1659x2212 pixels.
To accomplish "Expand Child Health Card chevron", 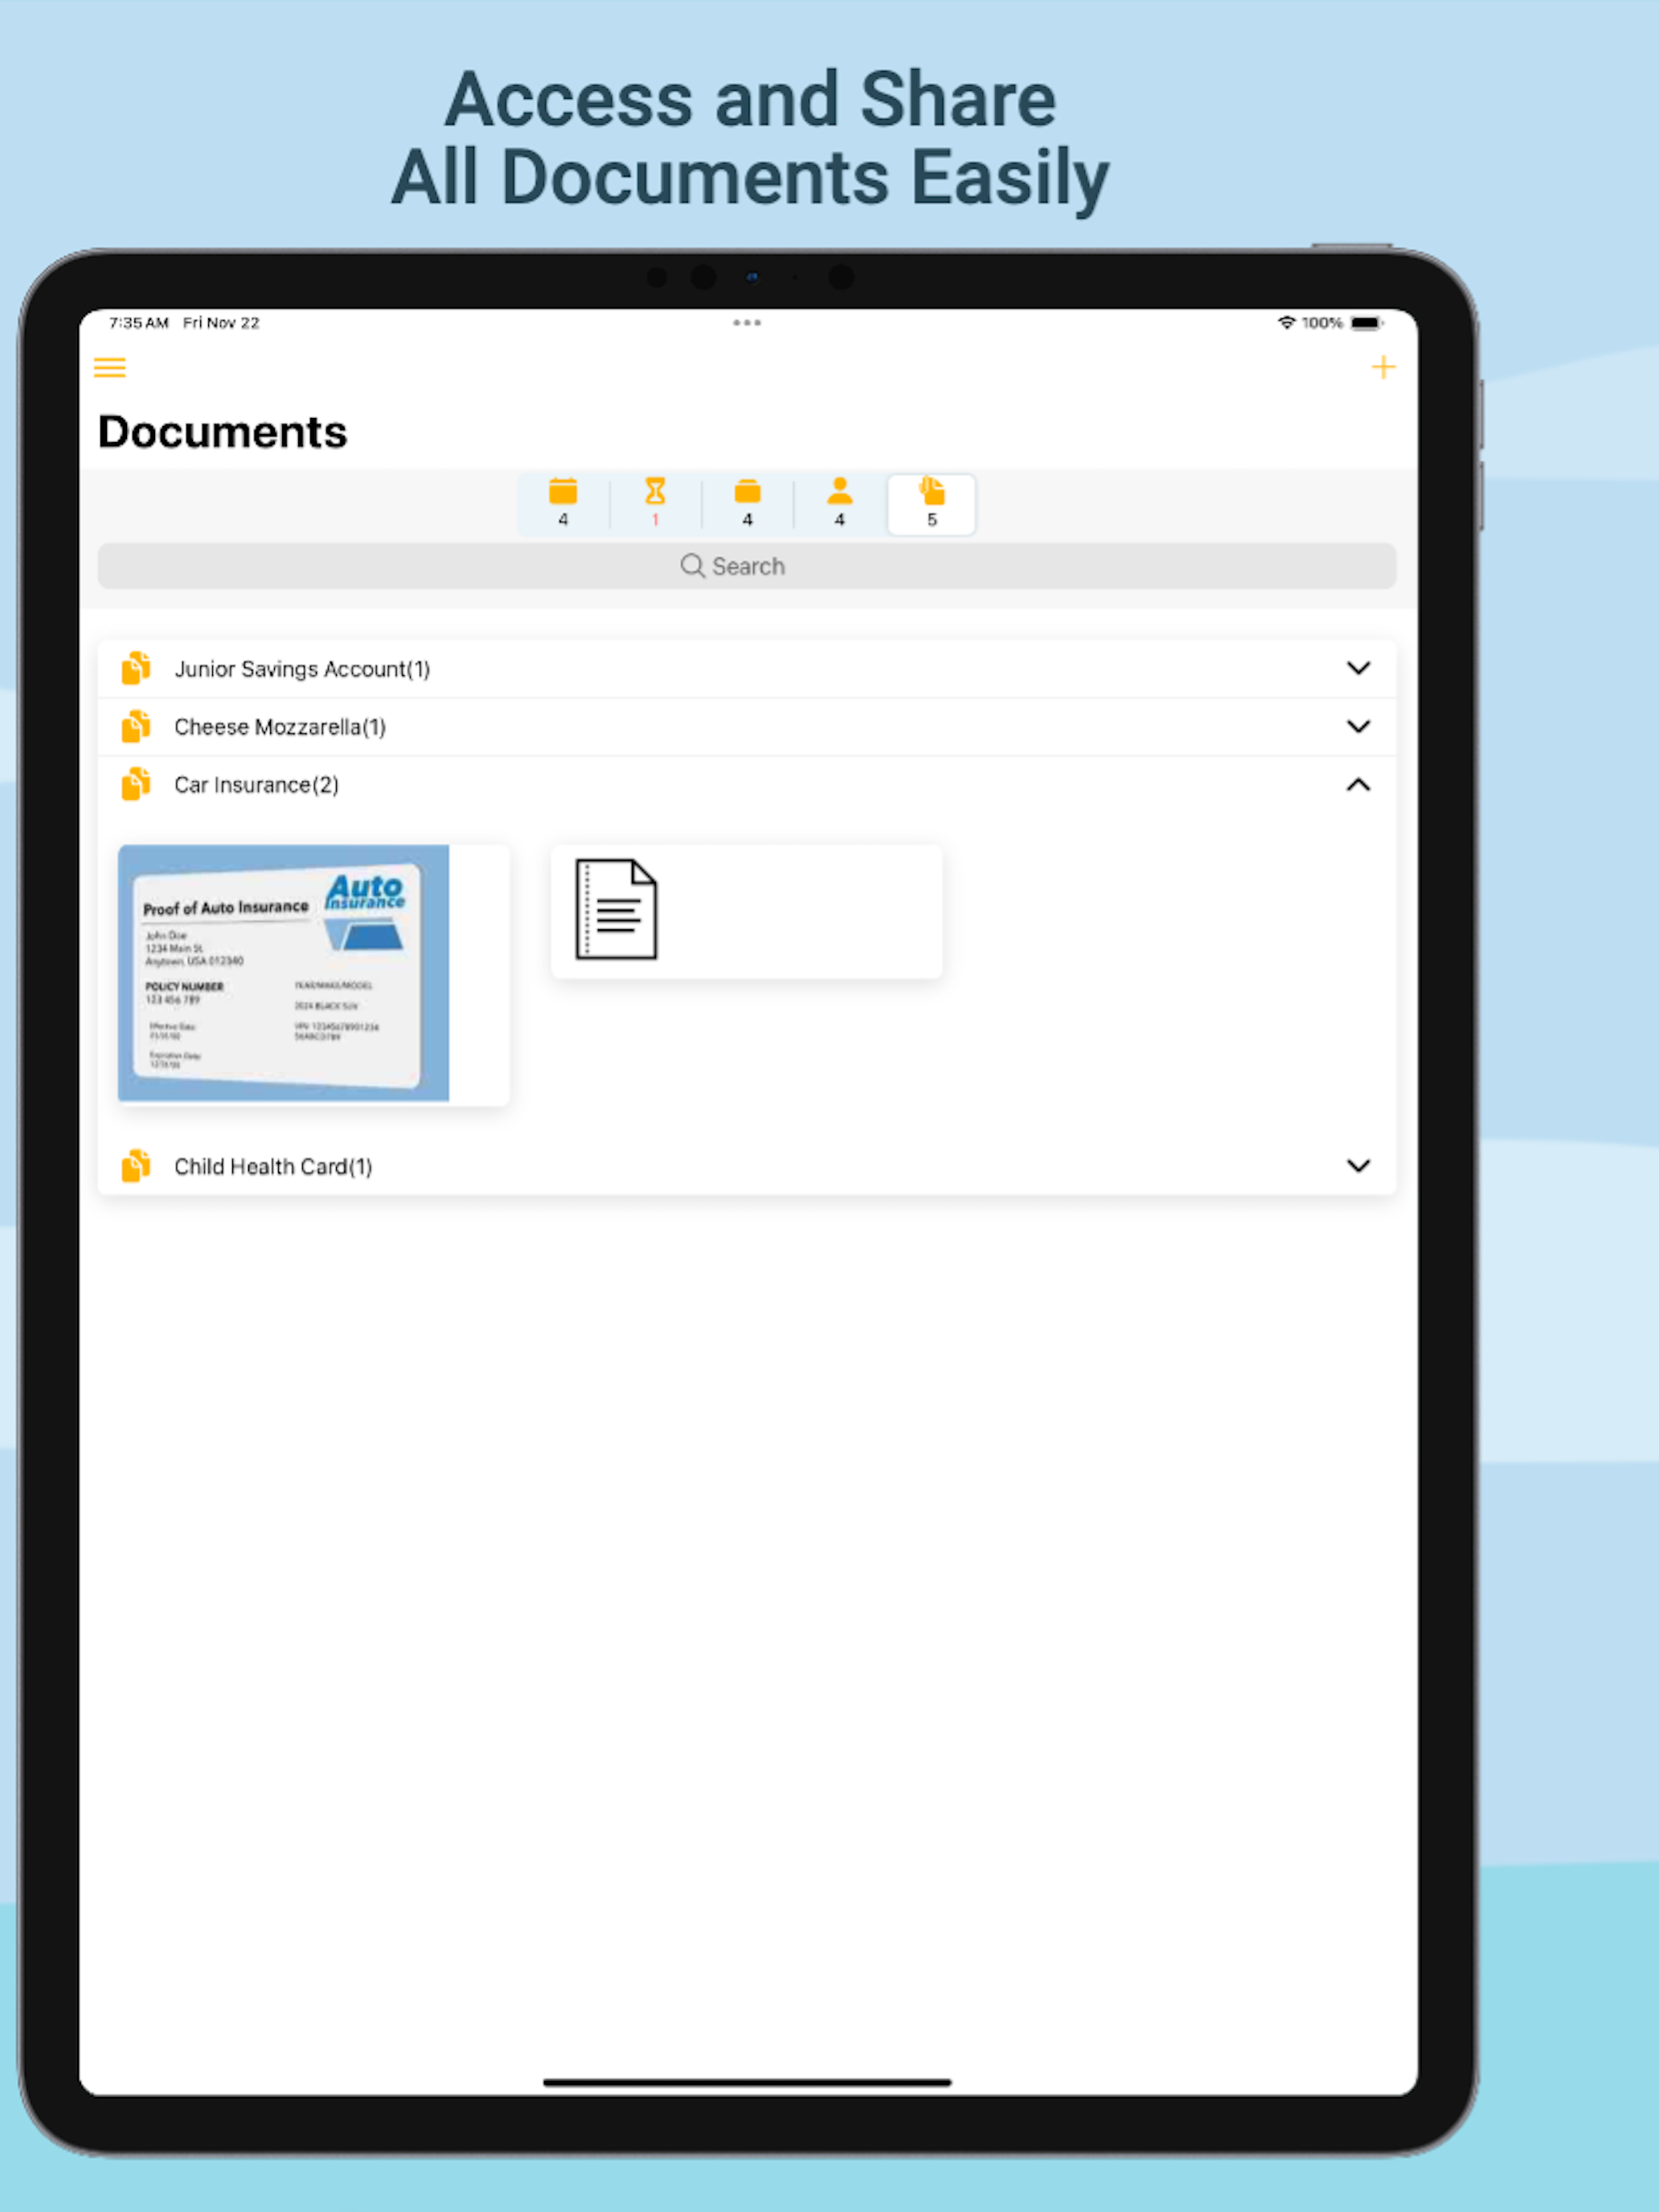I will click(1358, 1166).
